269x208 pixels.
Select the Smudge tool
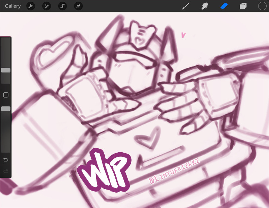tap(205, 6)
